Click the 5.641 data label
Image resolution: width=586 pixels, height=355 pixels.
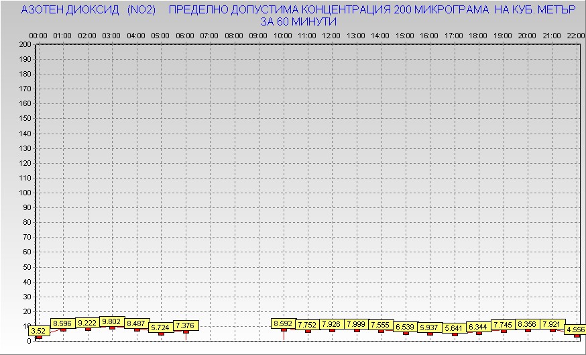[454, 327]
